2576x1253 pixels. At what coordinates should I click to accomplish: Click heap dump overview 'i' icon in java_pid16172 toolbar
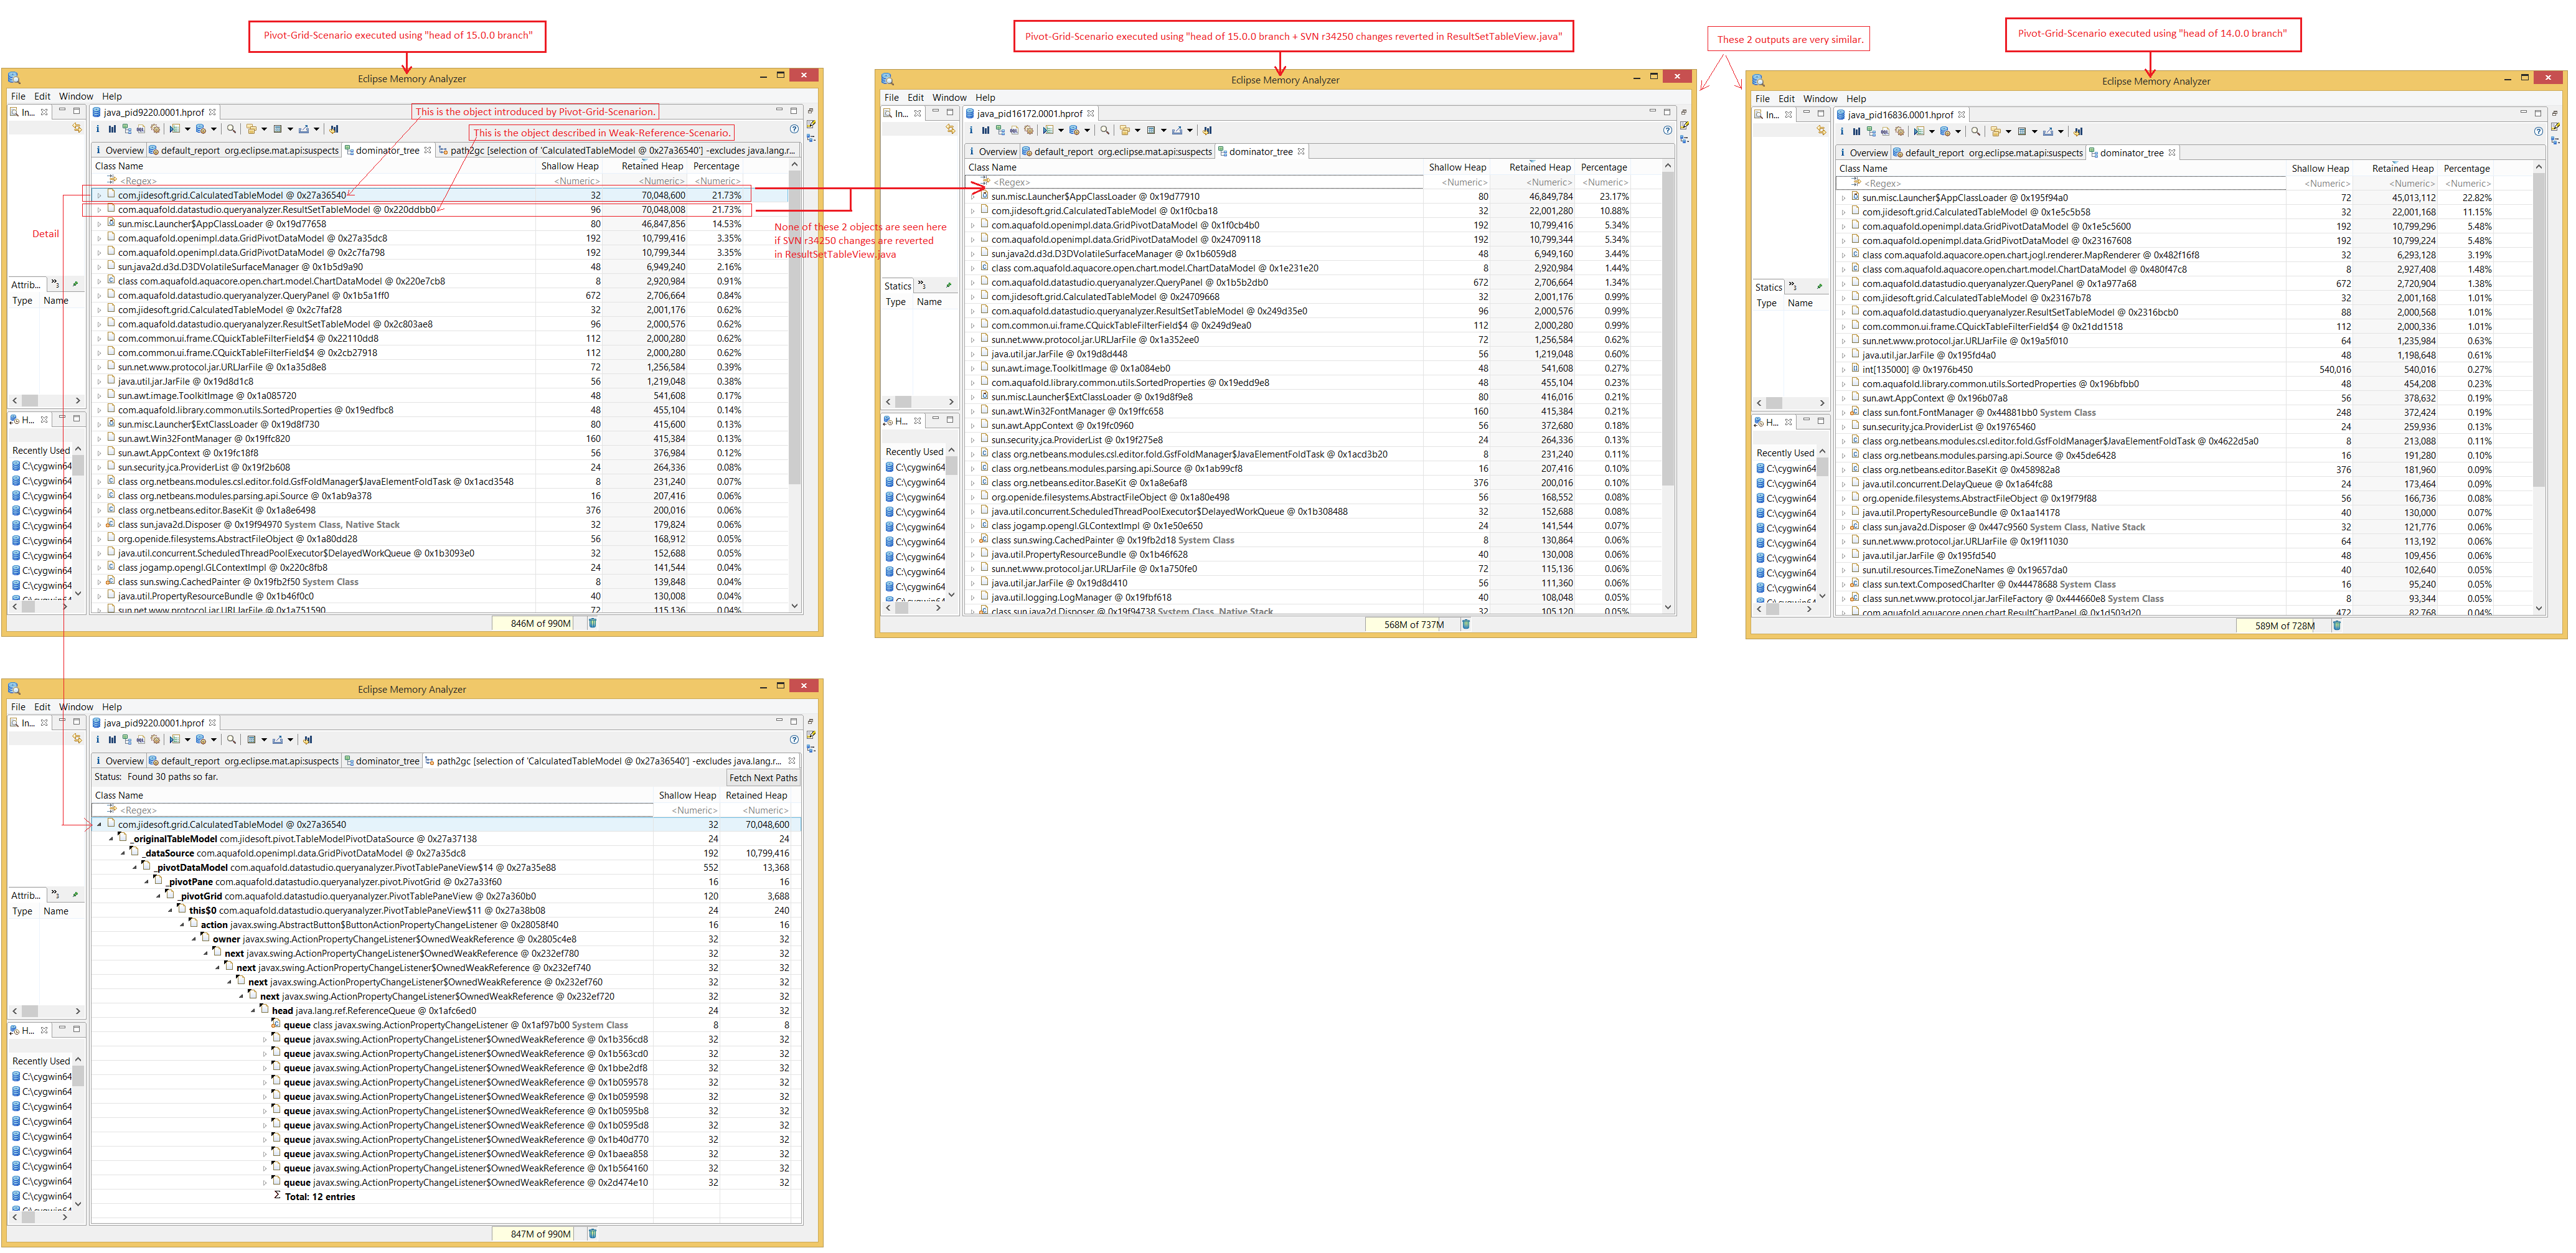971,130
